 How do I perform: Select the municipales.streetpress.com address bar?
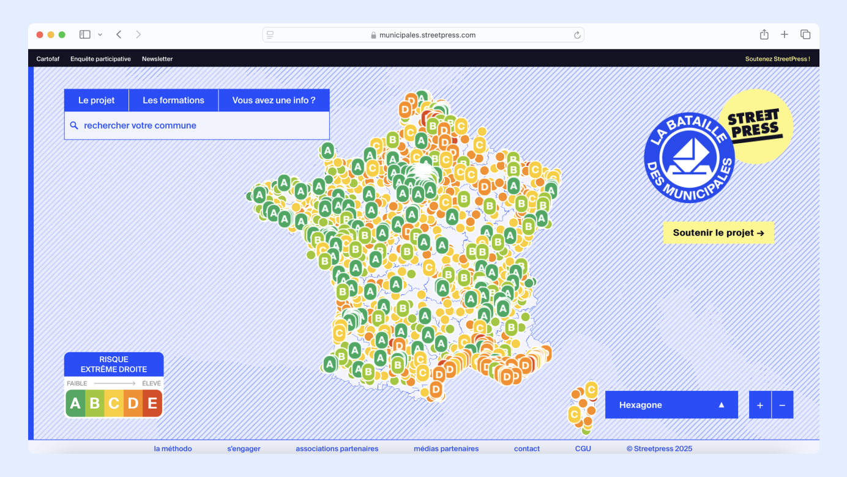423,35
